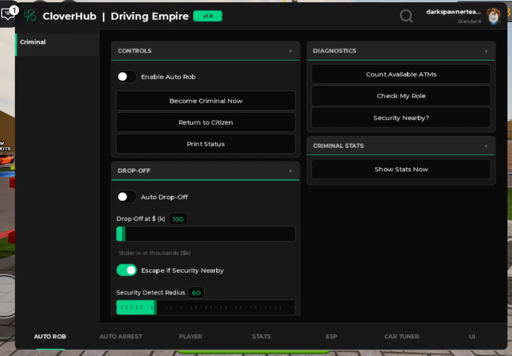Toggle Auto Drop-Off switch
Viewport: 512px width, 356px height.
(x=126, y=197)
